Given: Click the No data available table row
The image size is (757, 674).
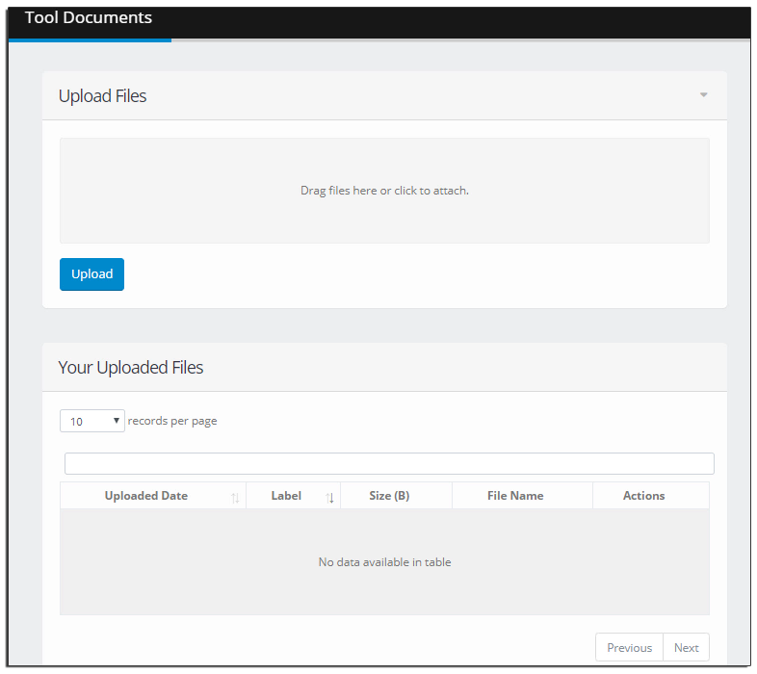Looking at the screenshot, I should [x=384, y=561].
